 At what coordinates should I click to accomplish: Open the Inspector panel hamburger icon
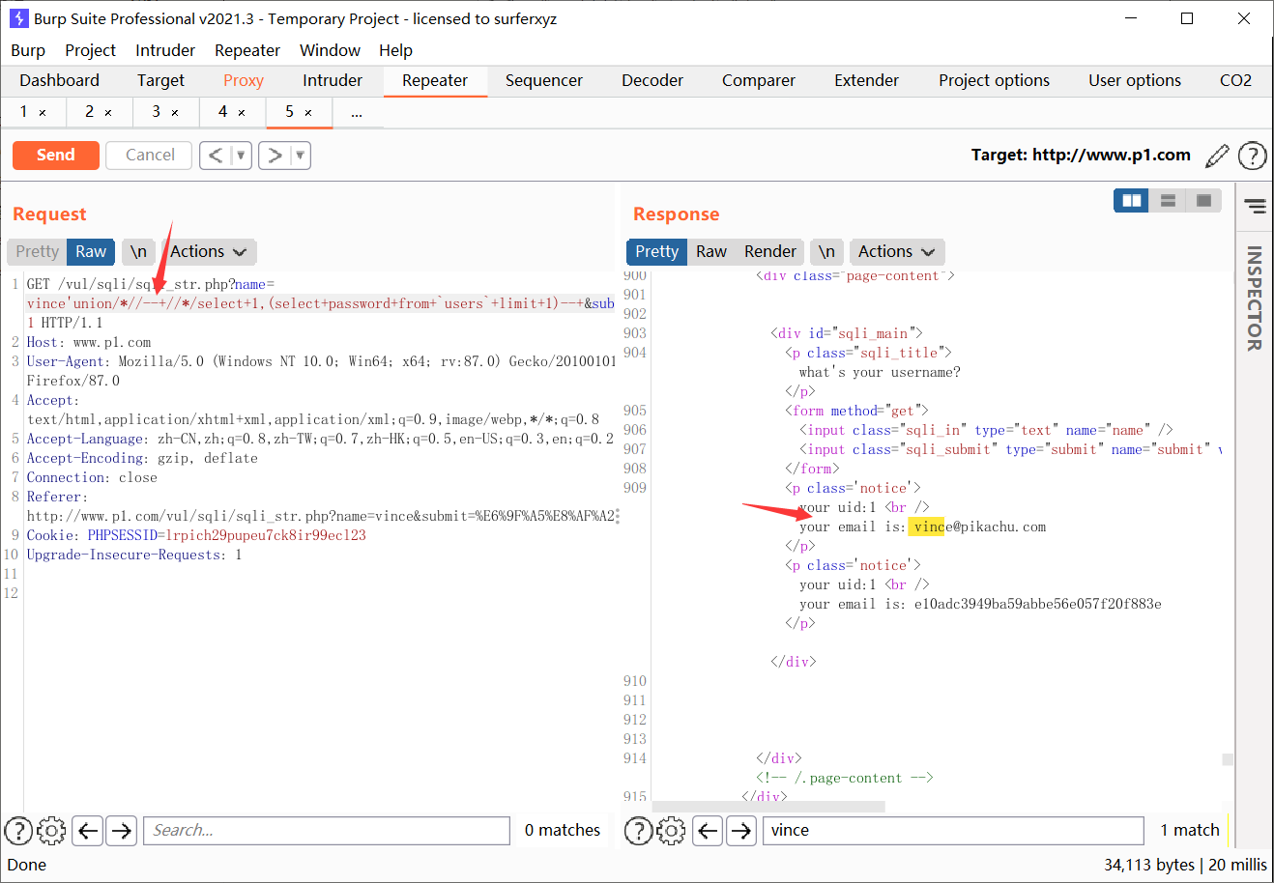pyautogui.click(x=1255, y=206)
